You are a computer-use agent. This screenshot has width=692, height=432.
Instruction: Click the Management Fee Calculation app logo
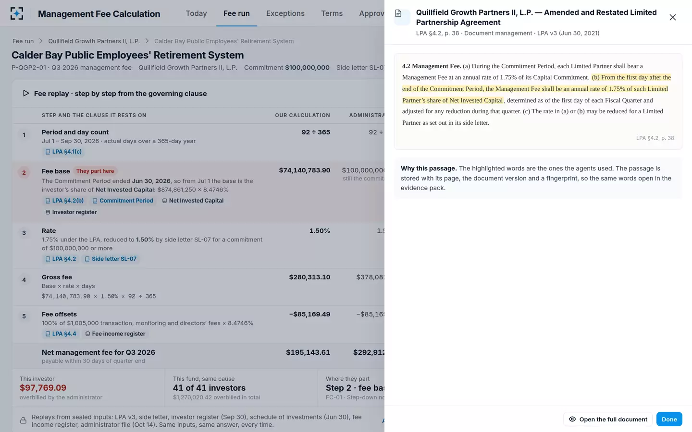(17, 13)
